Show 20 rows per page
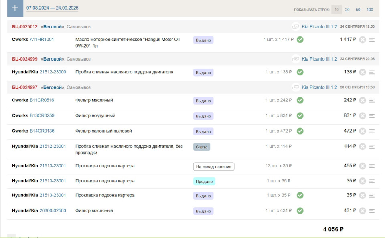The width and height of the screenshot is (385, 238). (347, 10)
